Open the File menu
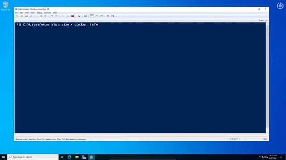 tap(17, 13)
